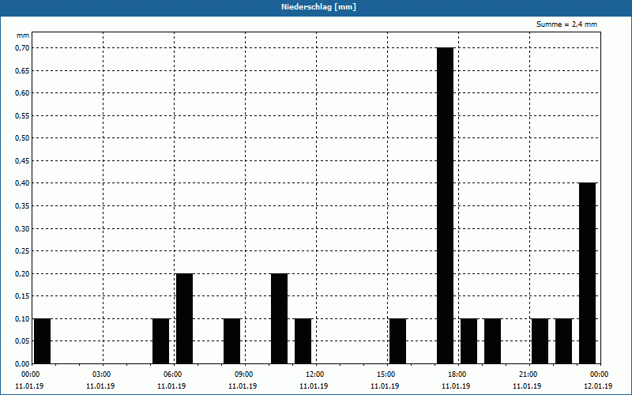Select the Summe = 2,4 mm total label

pos(566,24)
